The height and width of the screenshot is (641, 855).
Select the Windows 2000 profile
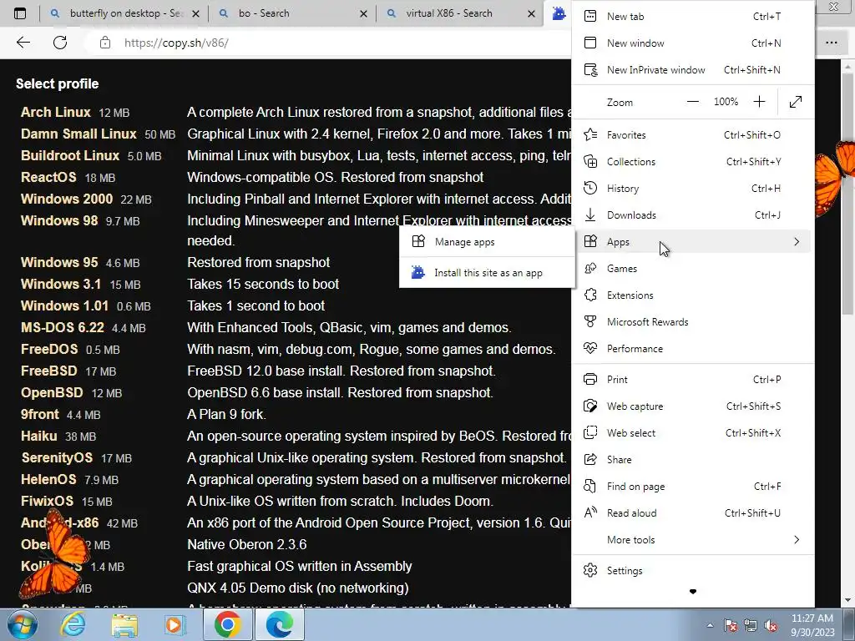click(67, 199)
